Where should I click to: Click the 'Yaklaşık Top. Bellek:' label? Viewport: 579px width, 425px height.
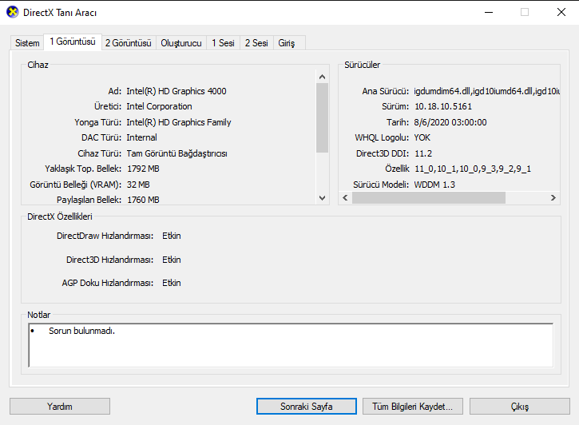[83, 169]
